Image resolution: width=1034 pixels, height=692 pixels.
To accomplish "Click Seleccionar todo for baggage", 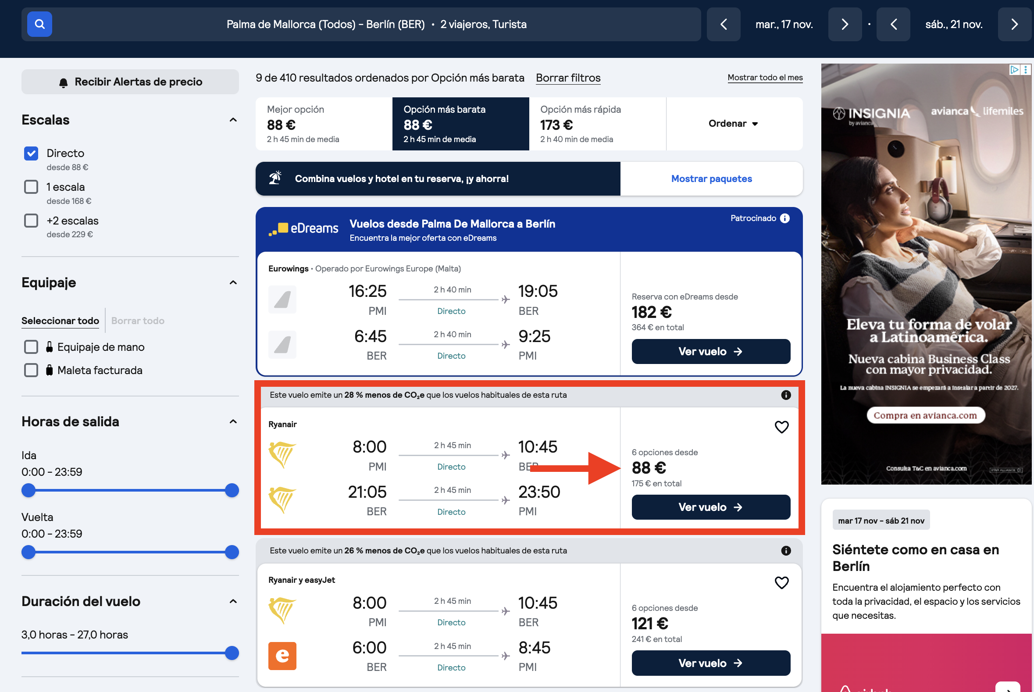I will pos(61,321).
